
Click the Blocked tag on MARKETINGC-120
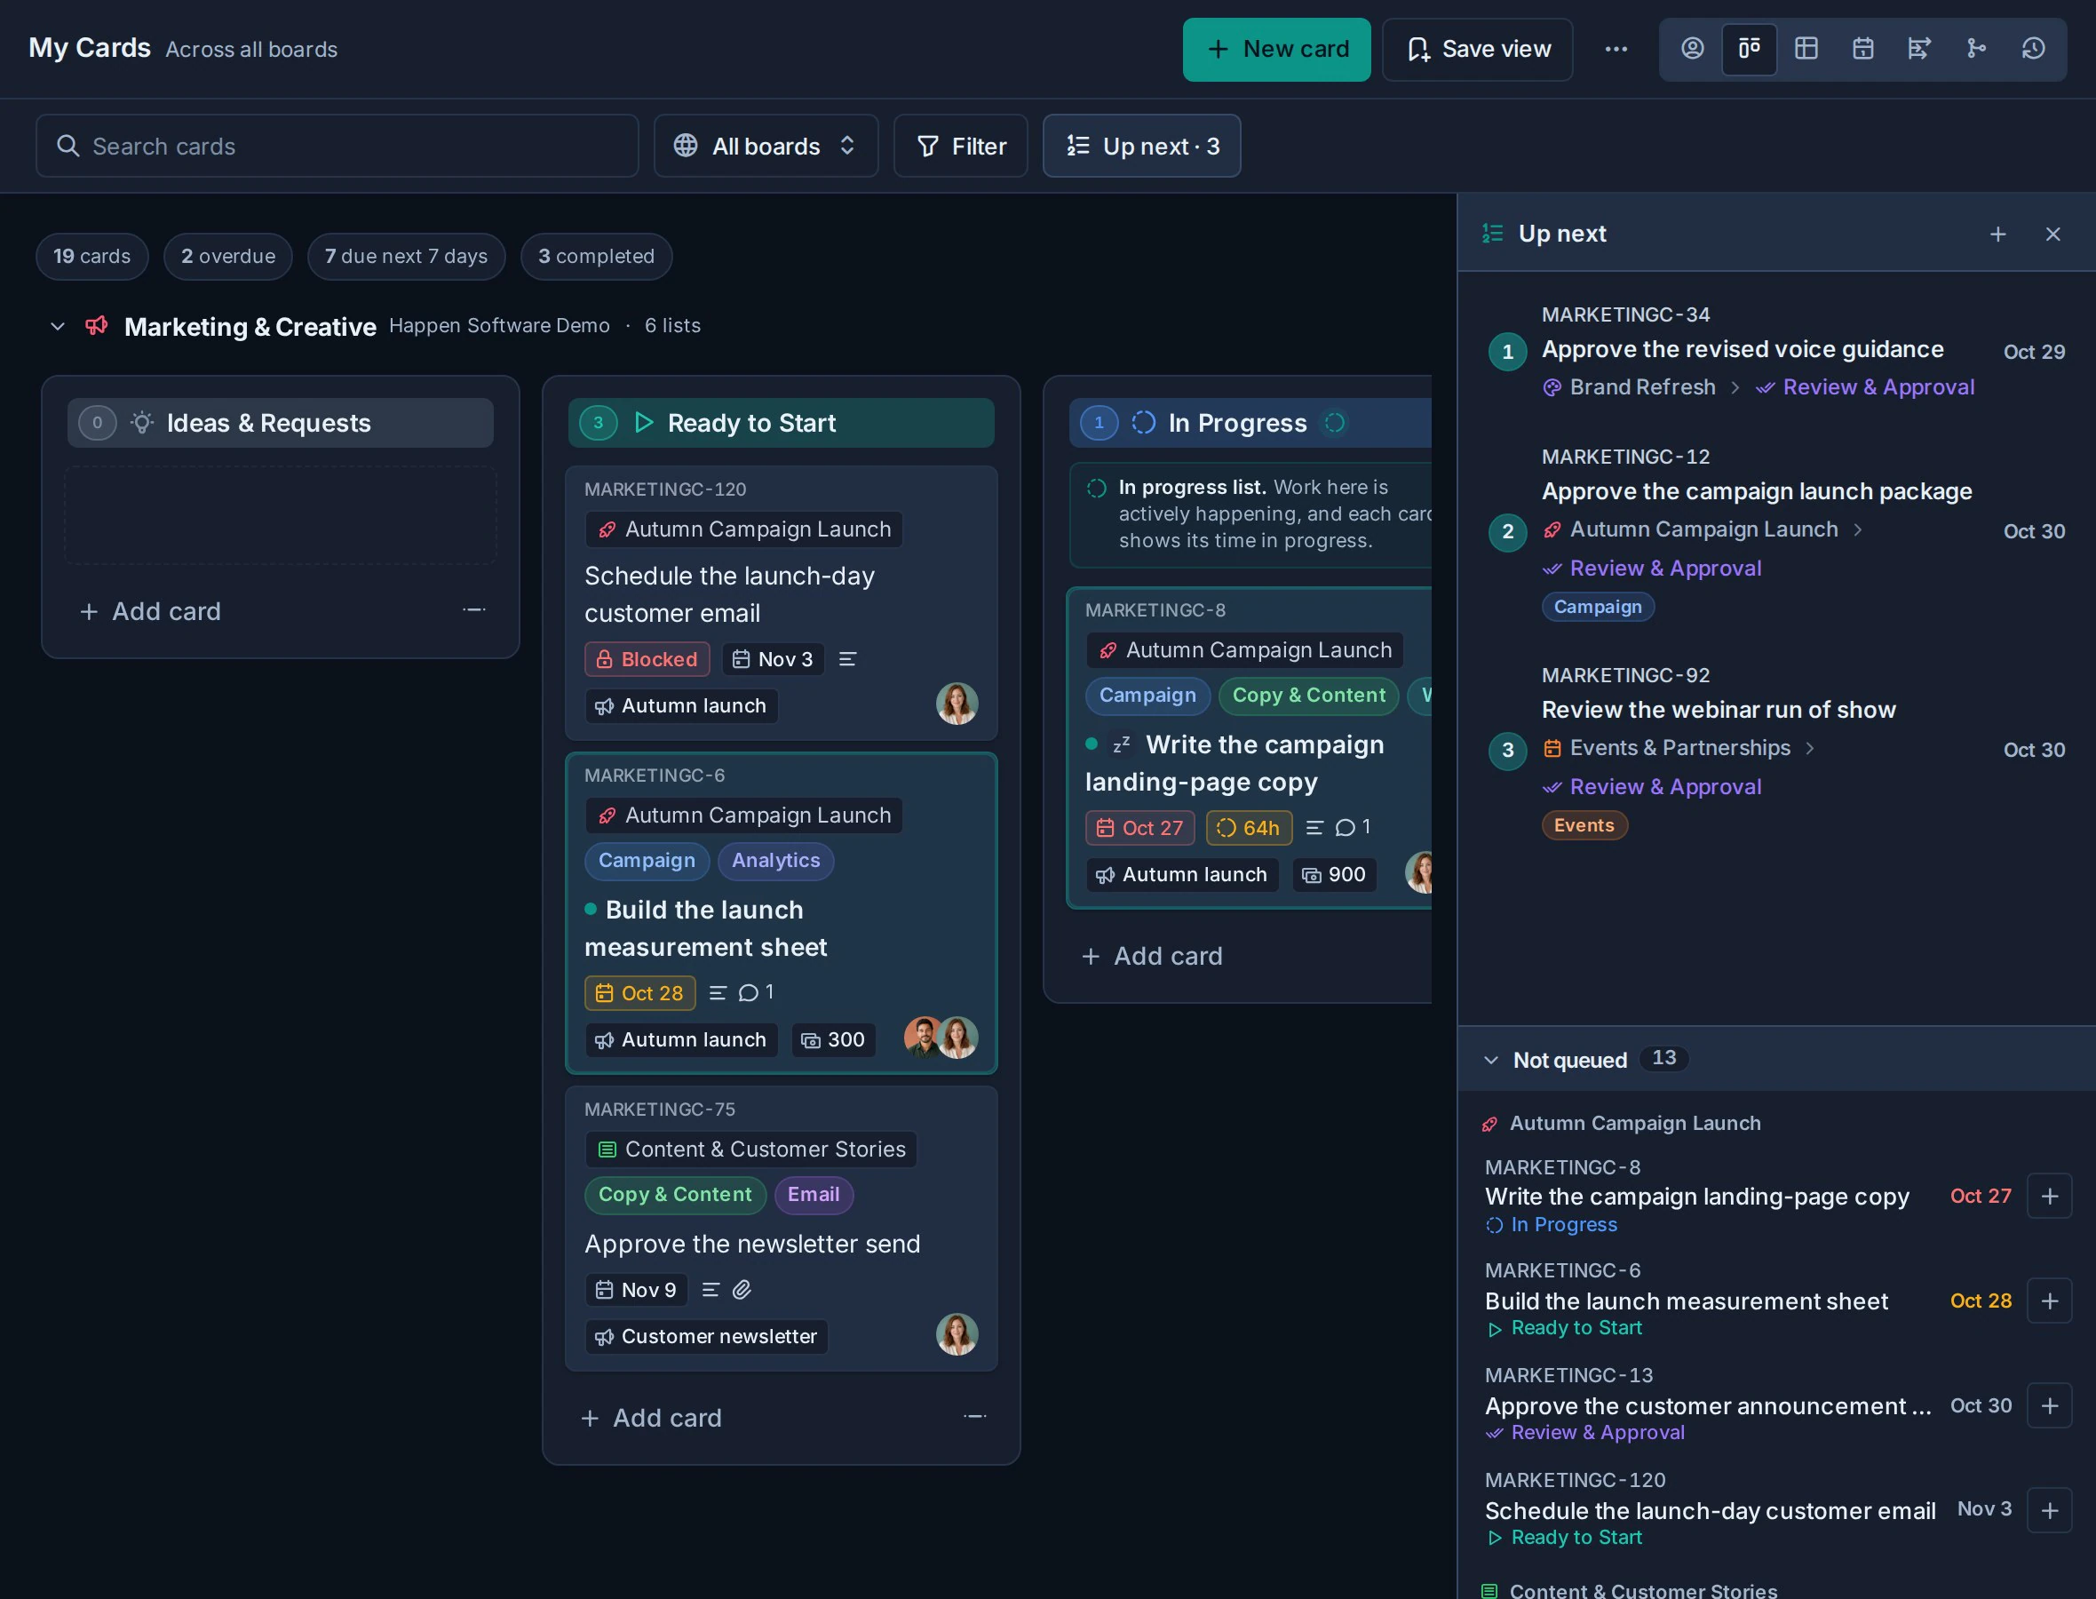[x=647, y=658]
